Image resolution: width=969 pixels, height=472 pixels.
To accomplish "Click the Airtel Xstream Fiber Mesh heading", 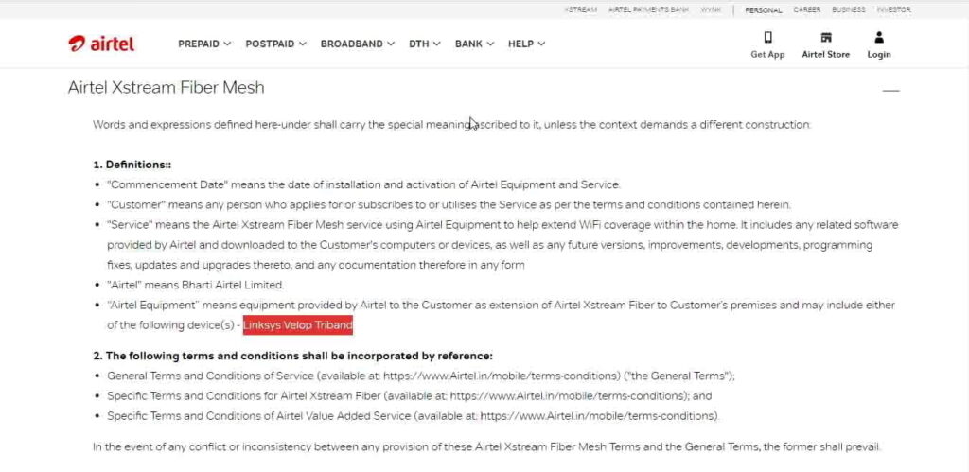I will point(167,88).
